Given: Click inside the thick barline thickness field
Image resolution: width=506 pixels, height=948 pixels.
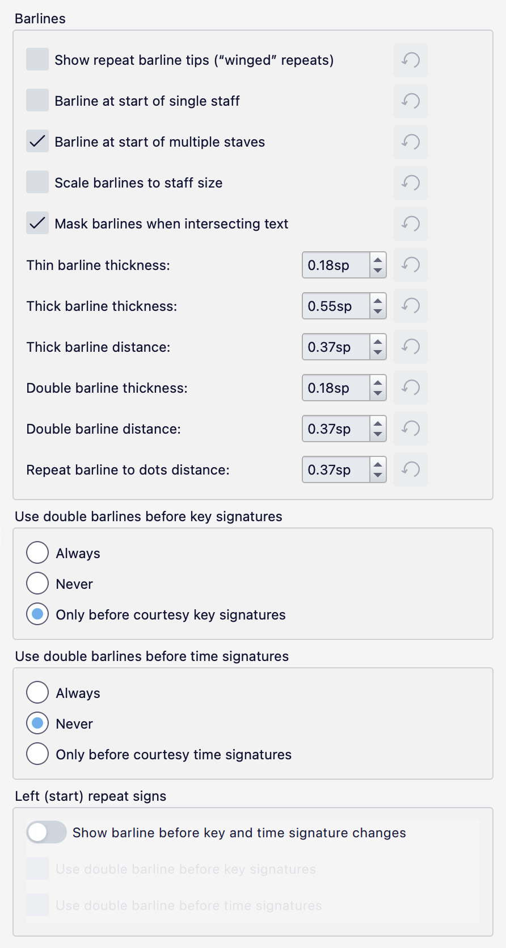Looking at the screenshot, I should 335,306.
